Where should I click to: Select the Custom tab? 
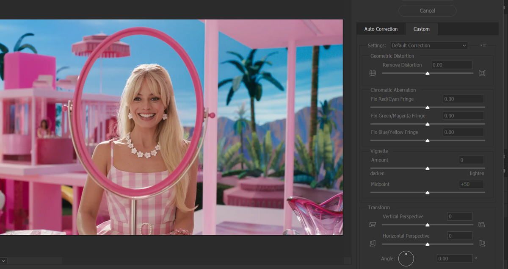click(x=421, y=29)
